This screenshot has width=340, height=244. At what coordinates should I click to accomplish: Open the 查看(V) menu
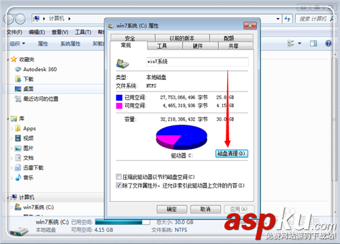[60, 33]
